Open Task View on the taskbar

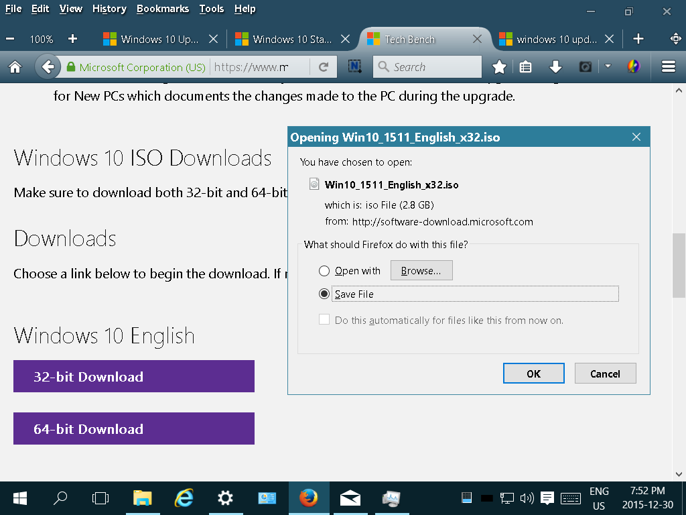pos(100,498)
